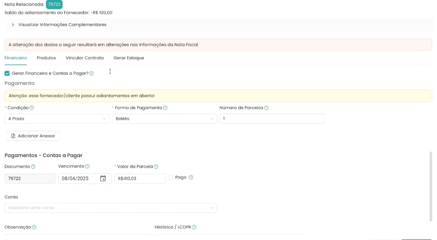The image size is (437, 240).
Task: Open the Gerar Estoque tab
Action: (129, 58)
